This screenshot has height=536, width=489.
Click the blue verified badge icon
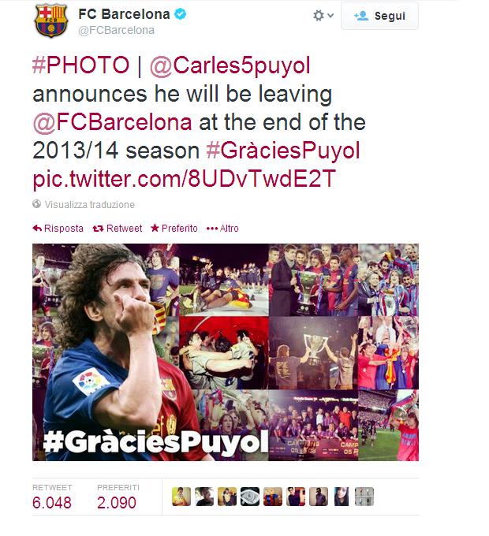(180, 14)
